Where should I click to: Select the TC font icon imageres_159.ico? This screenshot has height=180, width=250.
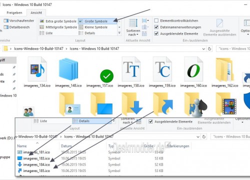tap(162, 69)
